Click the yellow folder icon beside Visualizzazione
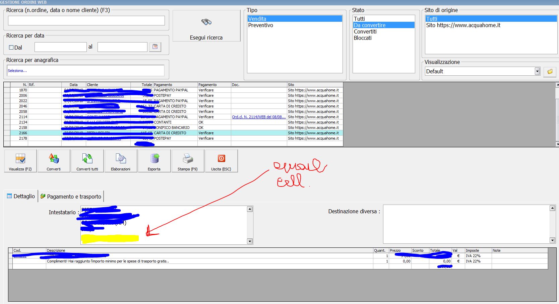The height and width of the screenshot is (304, 559). click(x=550, y=72)
